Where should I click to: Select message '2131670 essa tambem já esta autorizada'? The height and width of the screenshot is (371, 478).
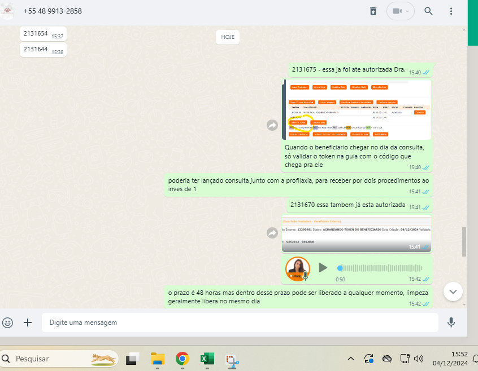pos(359,206)
